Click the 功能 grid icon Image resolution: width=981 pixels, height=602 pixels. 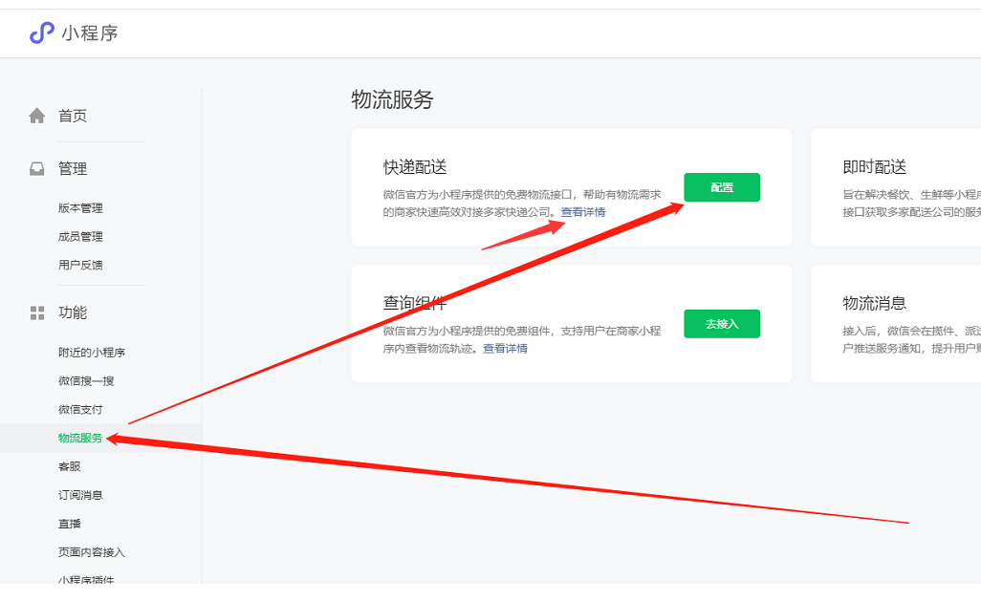[37, 312]
